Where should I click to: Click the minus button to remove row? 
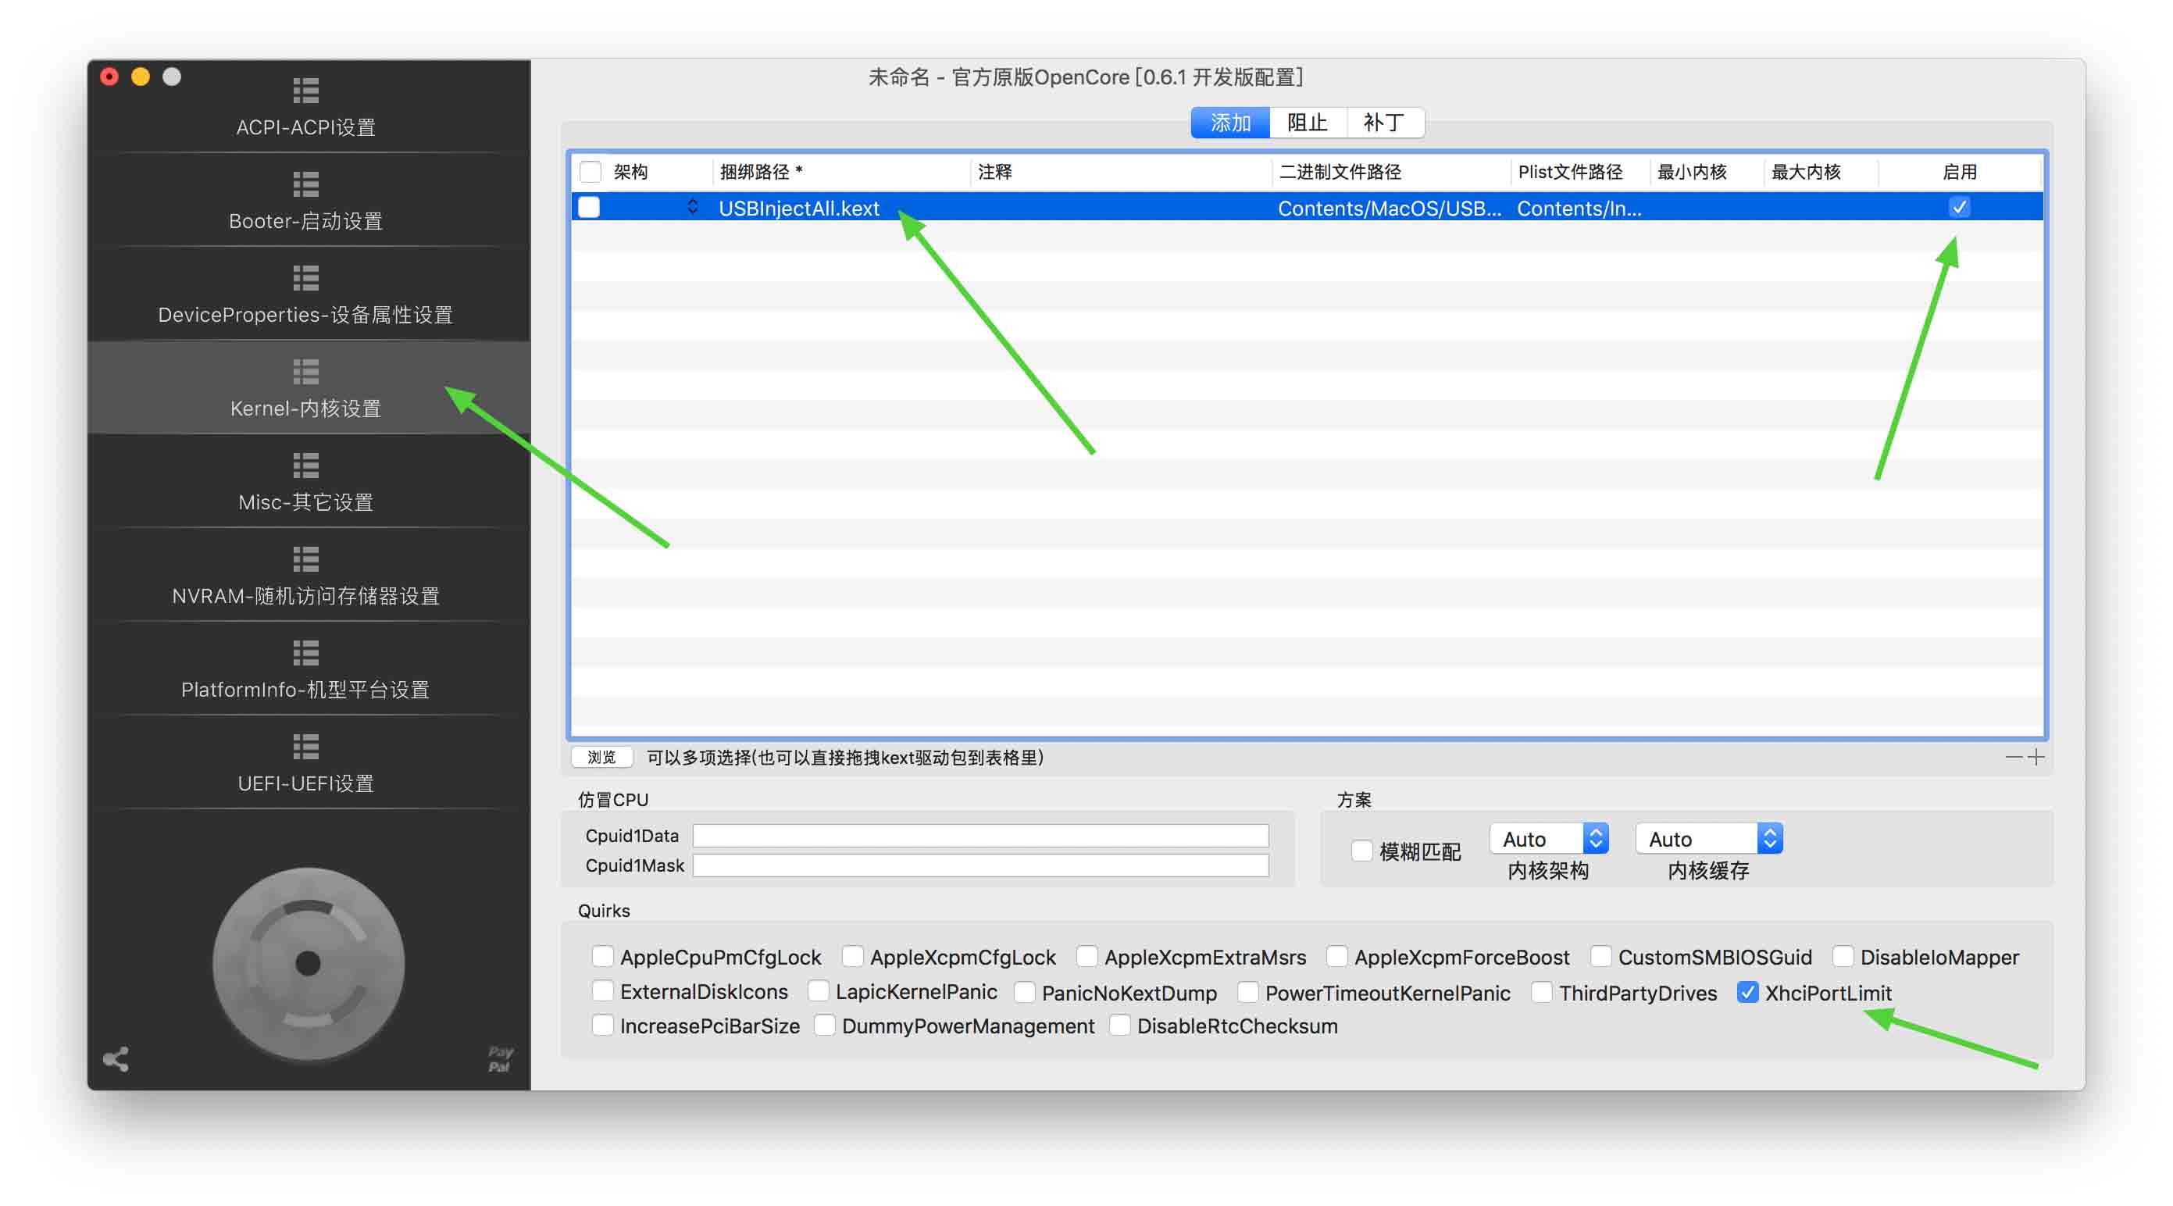[2014, 757]
